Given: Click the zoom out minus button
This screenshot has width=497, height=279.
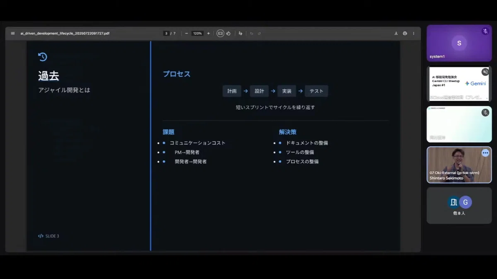Looking at the screenshot, I should click(x=186, y=33).
